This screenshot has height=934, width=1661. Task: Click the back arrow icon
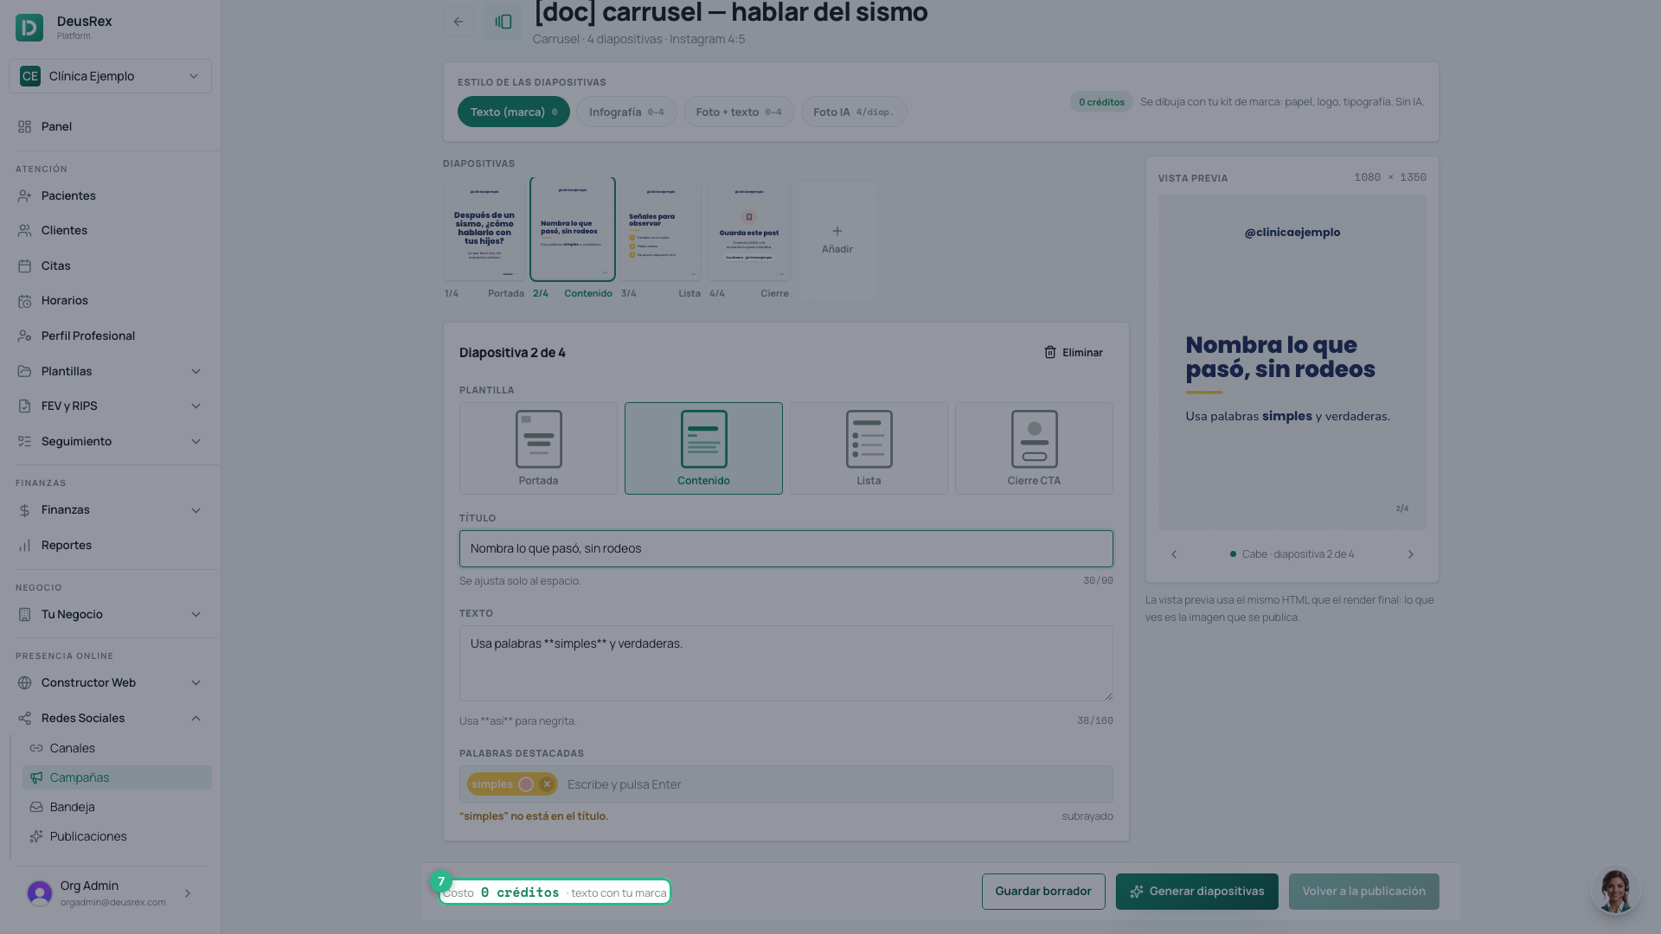459,22
